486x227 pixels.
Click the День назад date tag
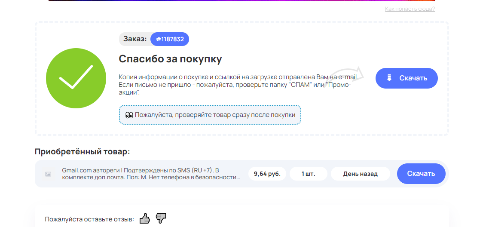(361, 174)
